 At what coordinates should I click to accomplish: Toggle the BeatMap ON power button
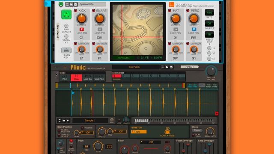pos(61,4)
